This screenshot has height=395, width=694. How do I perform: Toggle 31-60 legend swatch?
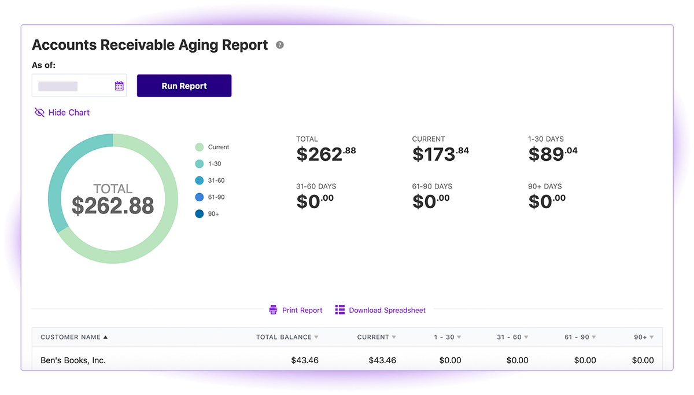pos(200,180)
